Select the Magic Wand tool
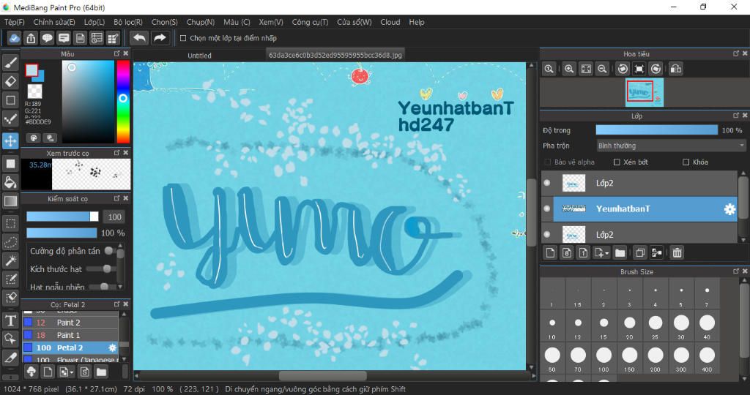The image size is (750, 395). click(x=10, y=260)
